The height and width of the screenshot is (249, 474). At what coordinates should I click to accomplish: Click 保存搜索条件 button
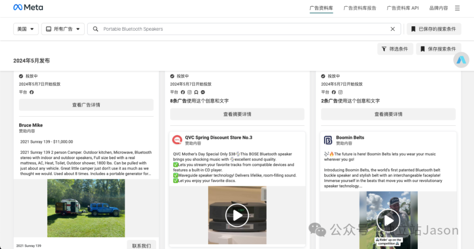click(x=438, y=49)
